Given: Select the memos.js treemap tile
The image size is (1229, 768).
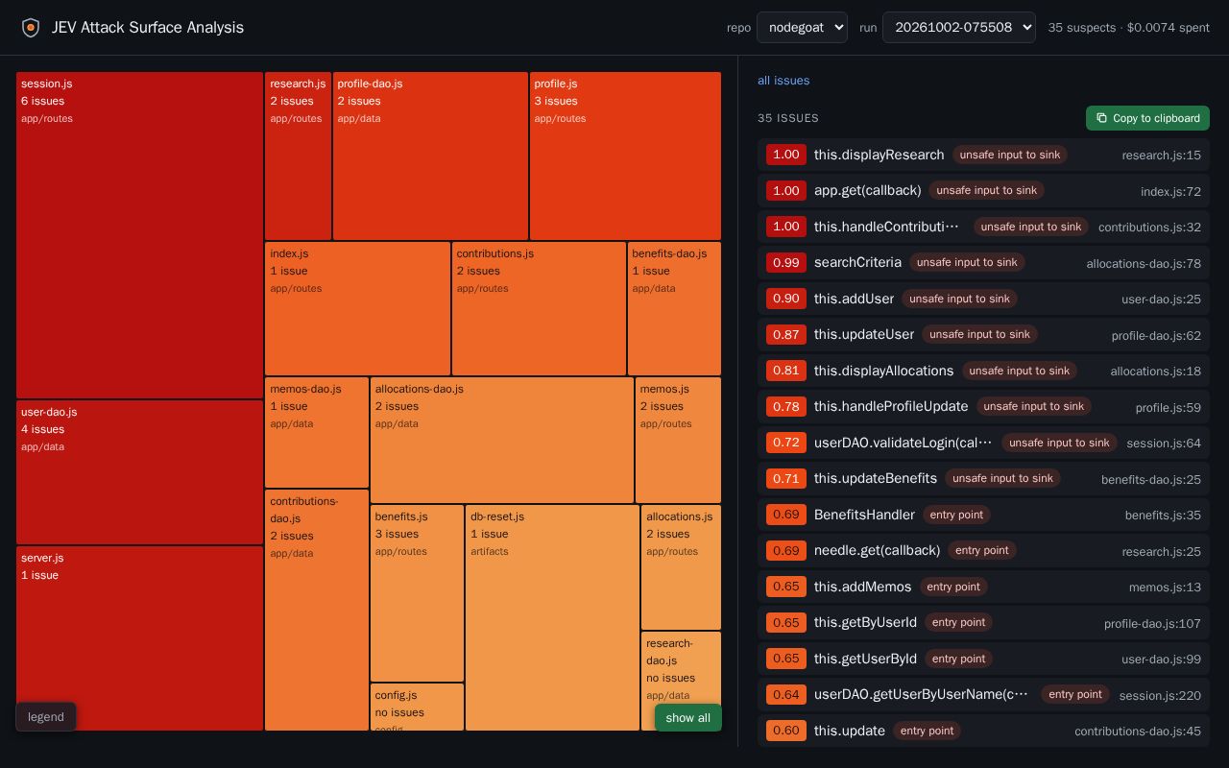Looking at the screenshot, I should (x=678, y=440).
